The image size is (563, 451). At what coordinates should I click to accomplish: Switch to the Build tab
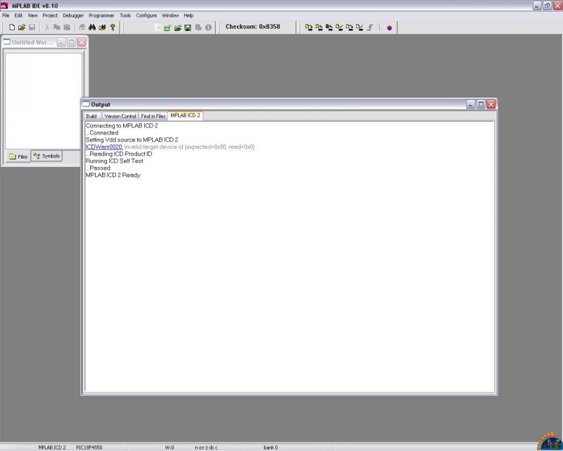point(91,116)
